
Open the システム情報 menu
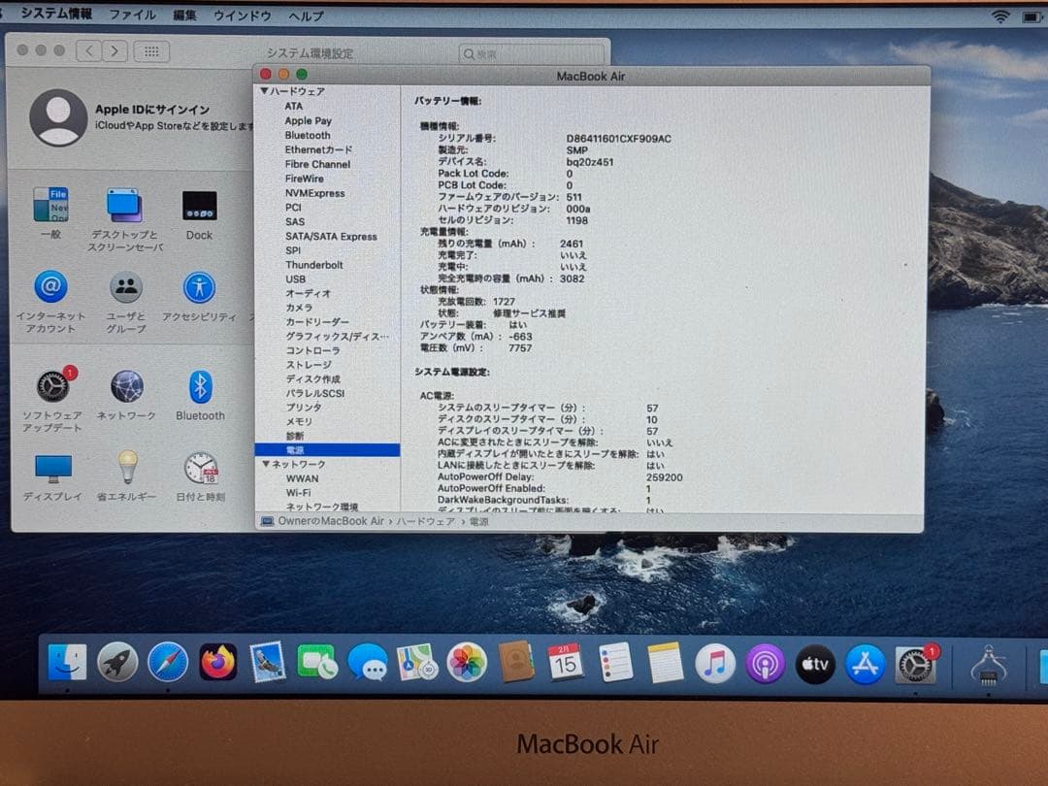(x=56, y=14)
